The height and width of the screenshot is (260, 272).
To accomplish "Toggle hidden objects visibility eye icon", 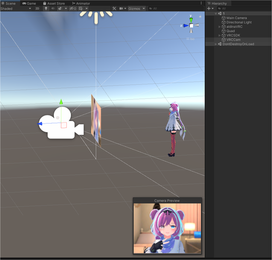I will 73,8.
